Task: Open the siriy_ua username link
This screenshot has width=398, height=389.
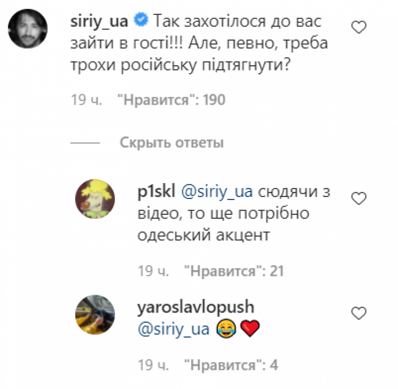Action: coord(99,21)
